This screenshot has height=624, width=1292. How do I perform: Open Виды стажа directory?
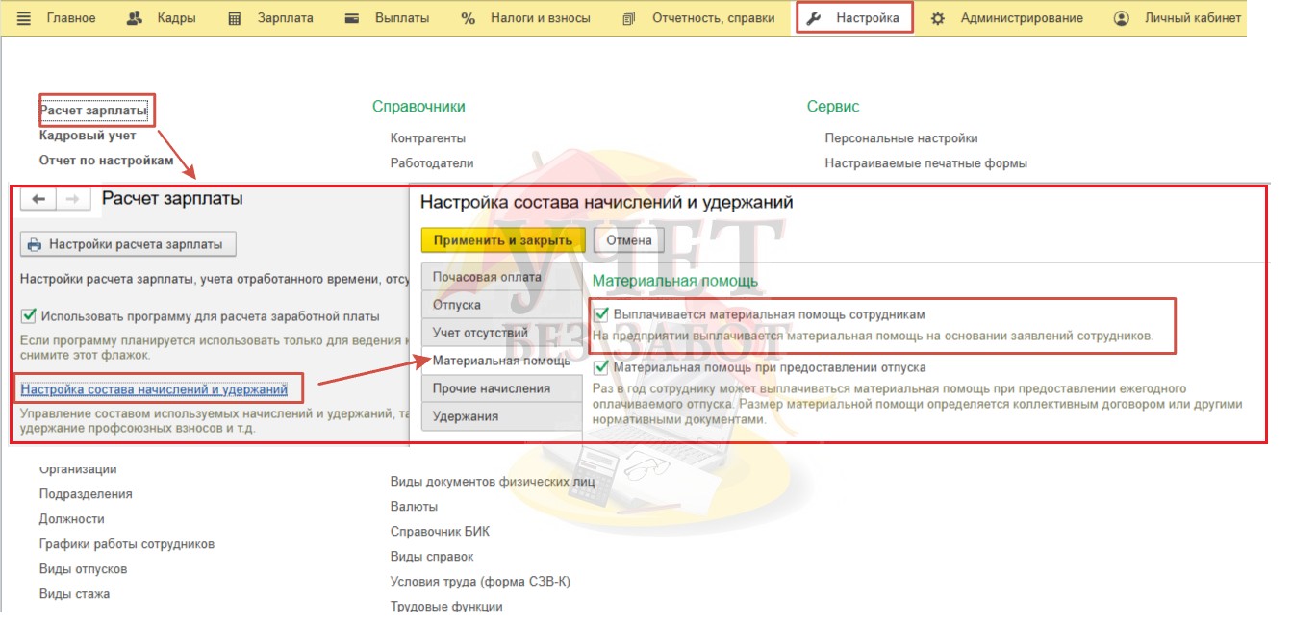pos(74,594)
